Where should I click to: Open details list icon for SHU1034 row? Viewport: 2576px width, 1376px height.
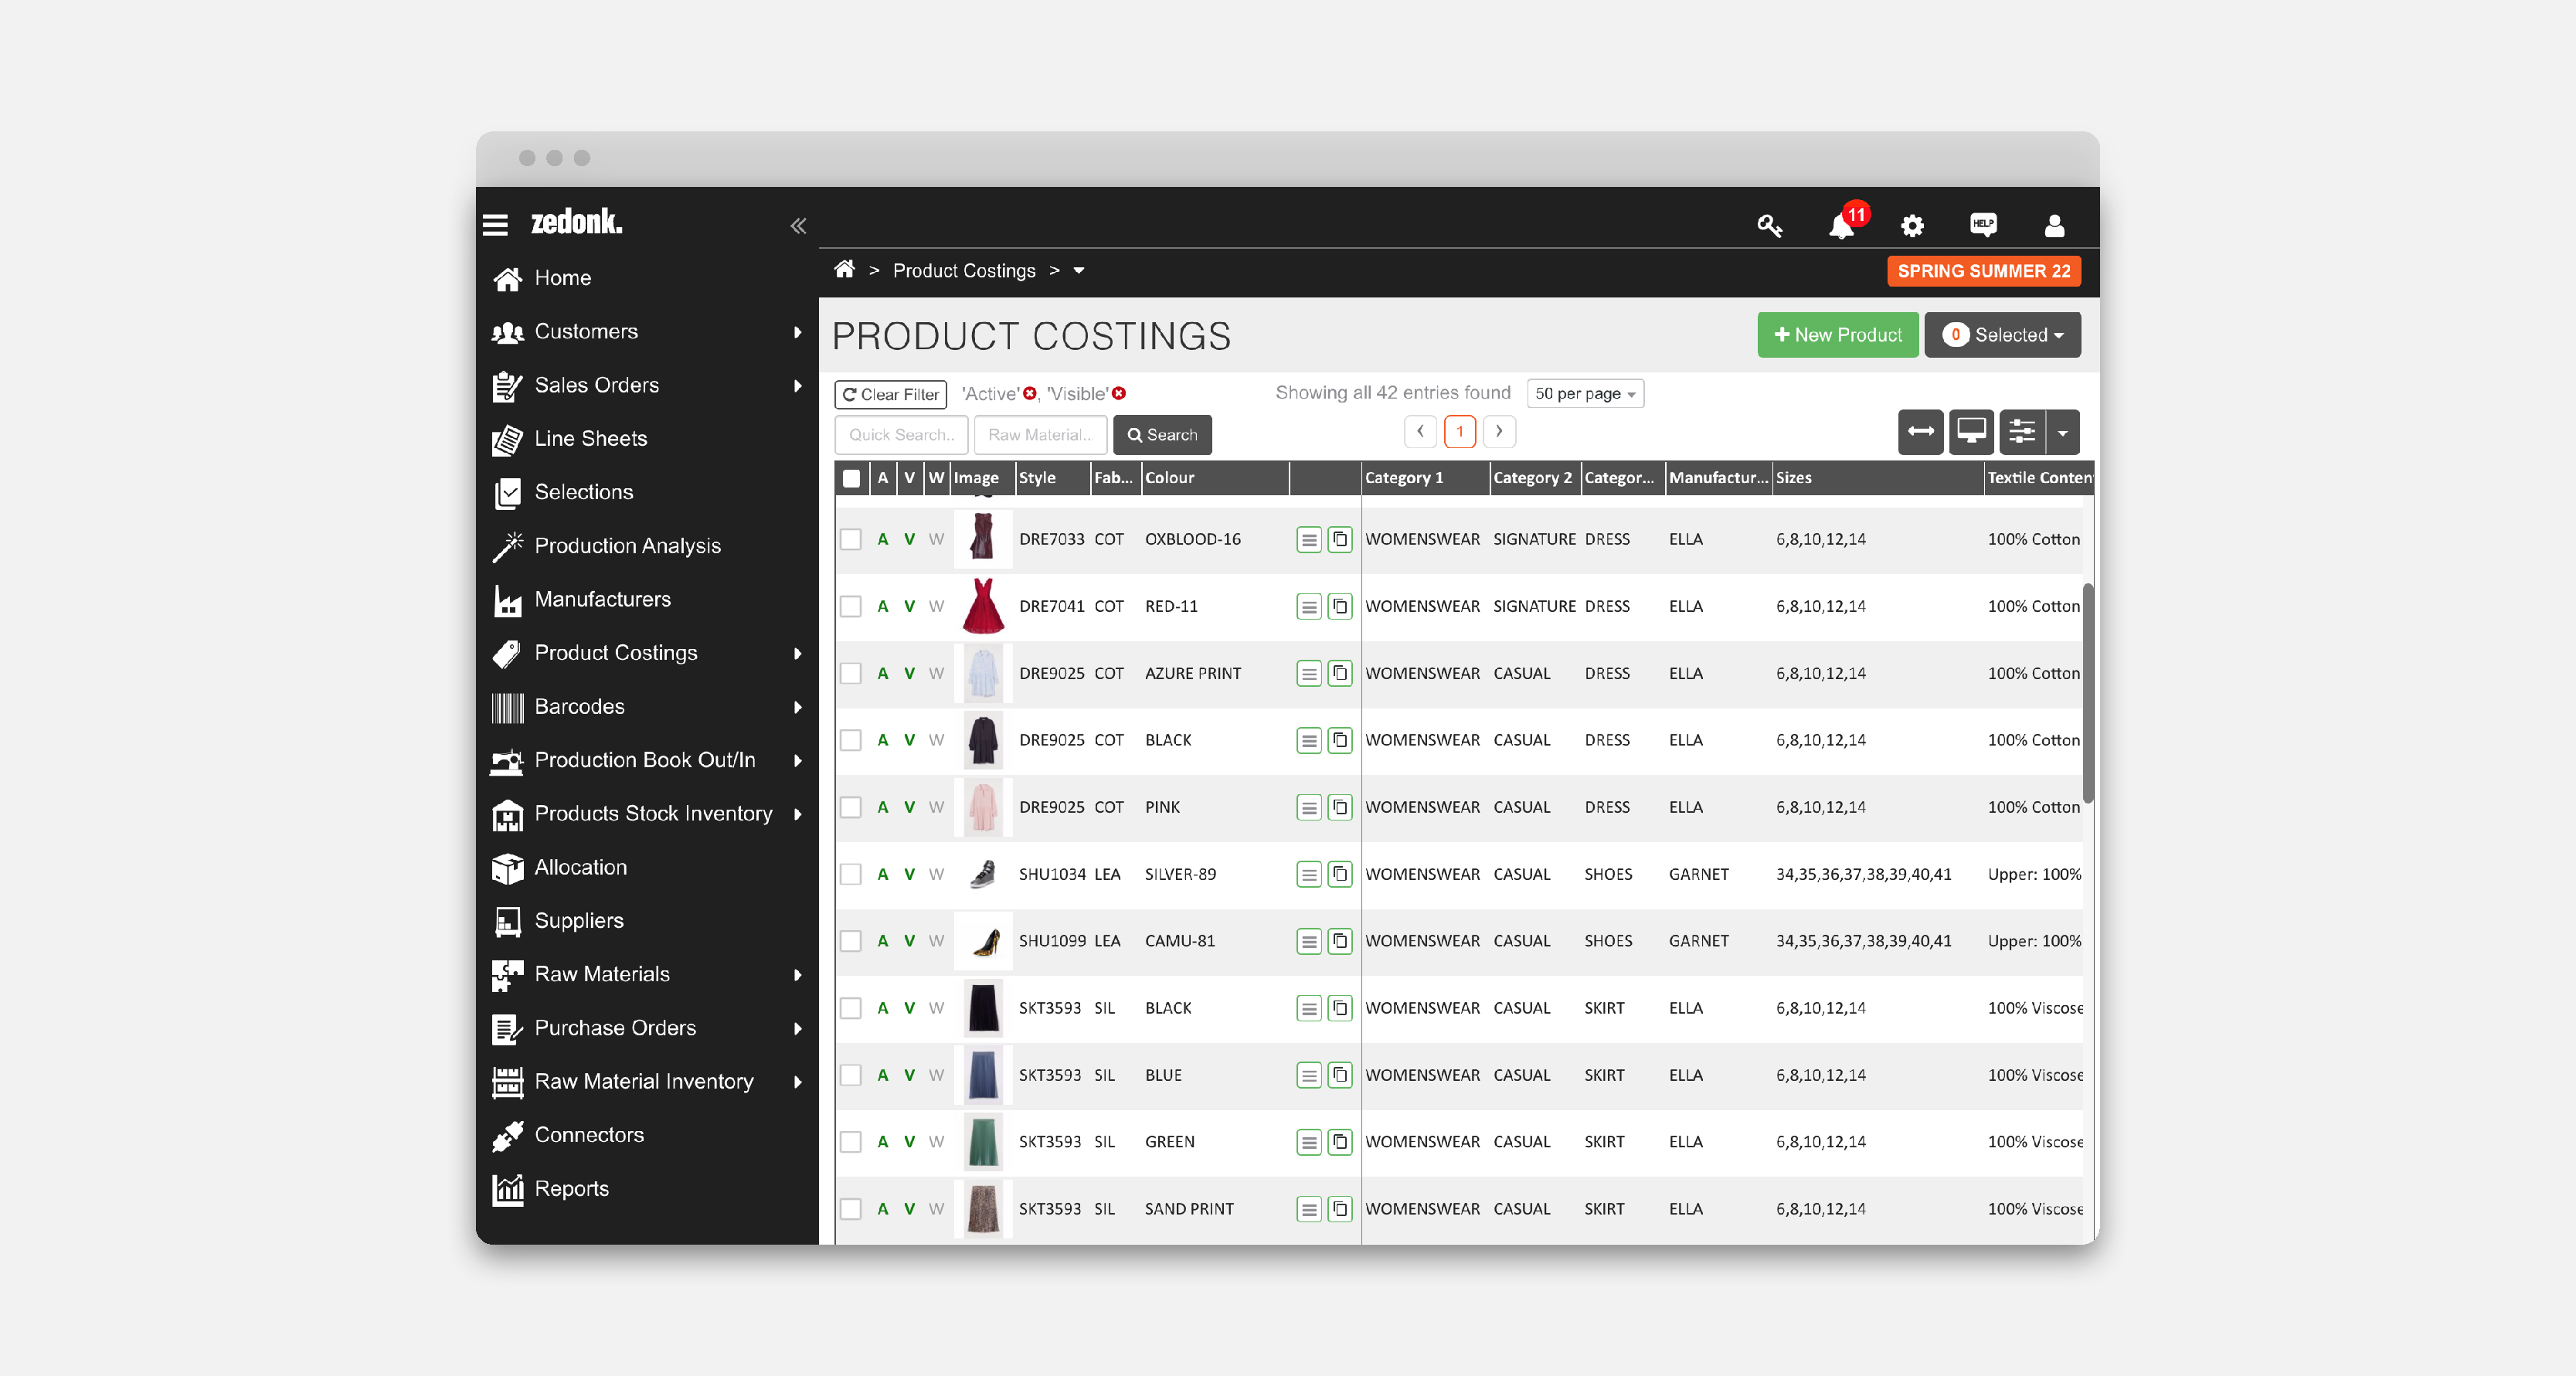point(1309,875)
